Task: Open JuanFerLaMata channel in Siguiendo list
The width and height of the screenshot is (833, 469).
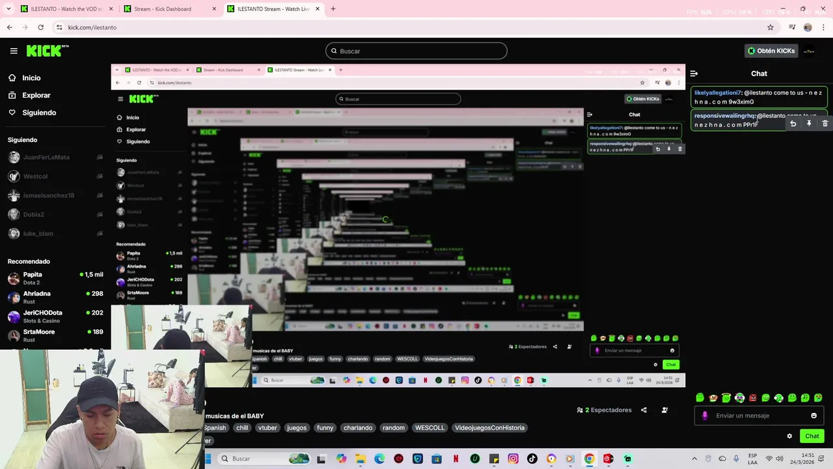Action: pos(55,157)
